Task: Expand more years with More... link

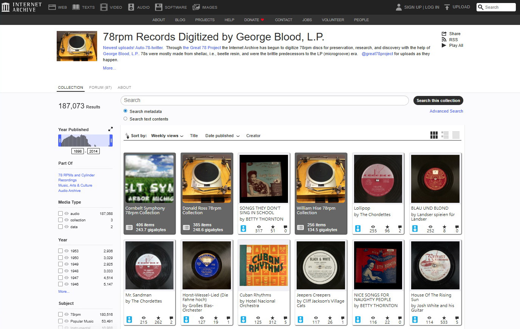Action: click(63, 292)
